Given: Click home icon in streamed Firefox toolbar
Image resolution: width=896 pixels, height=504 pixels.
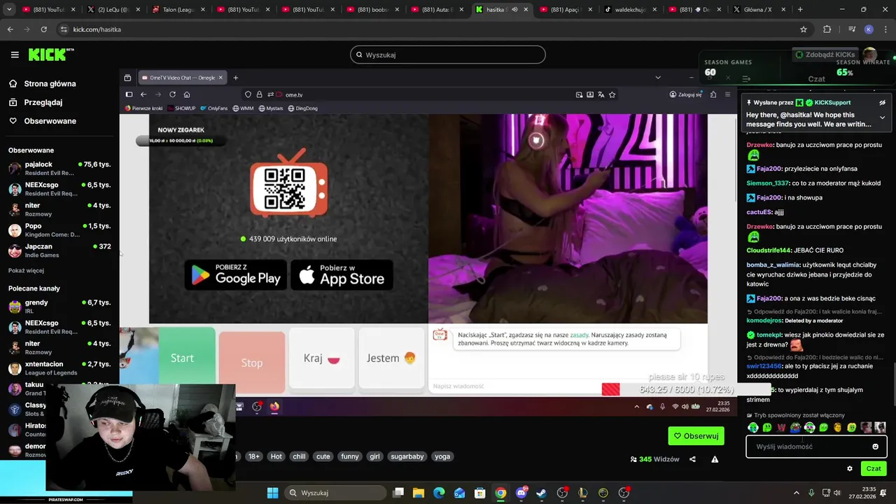Looking at the screenshot, I should [187, 94].
